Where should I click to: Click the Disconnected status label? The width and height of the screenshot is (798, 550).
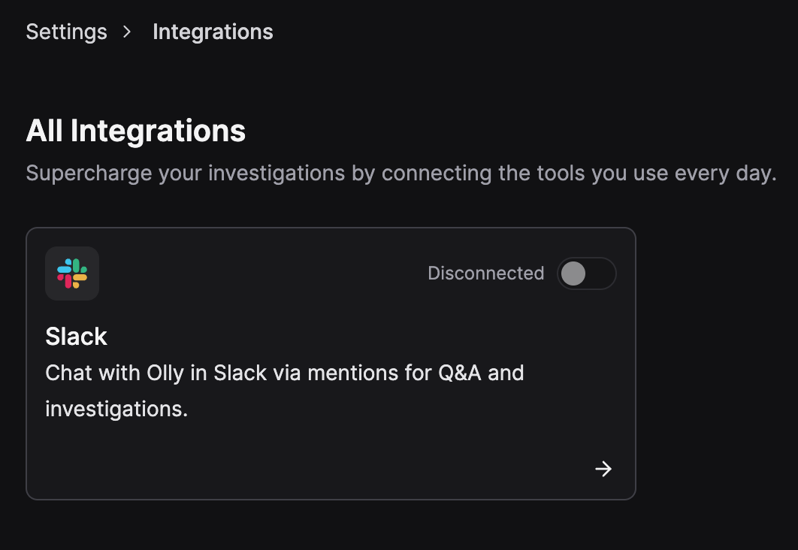tap(486, 273)
